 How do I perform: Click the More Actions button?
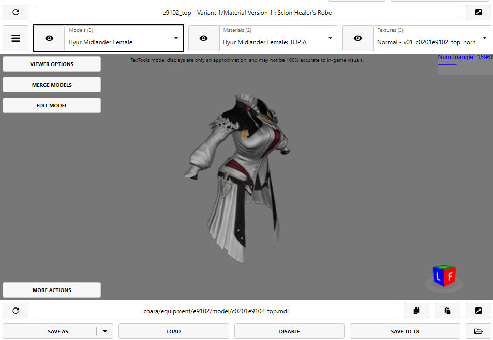52,290
